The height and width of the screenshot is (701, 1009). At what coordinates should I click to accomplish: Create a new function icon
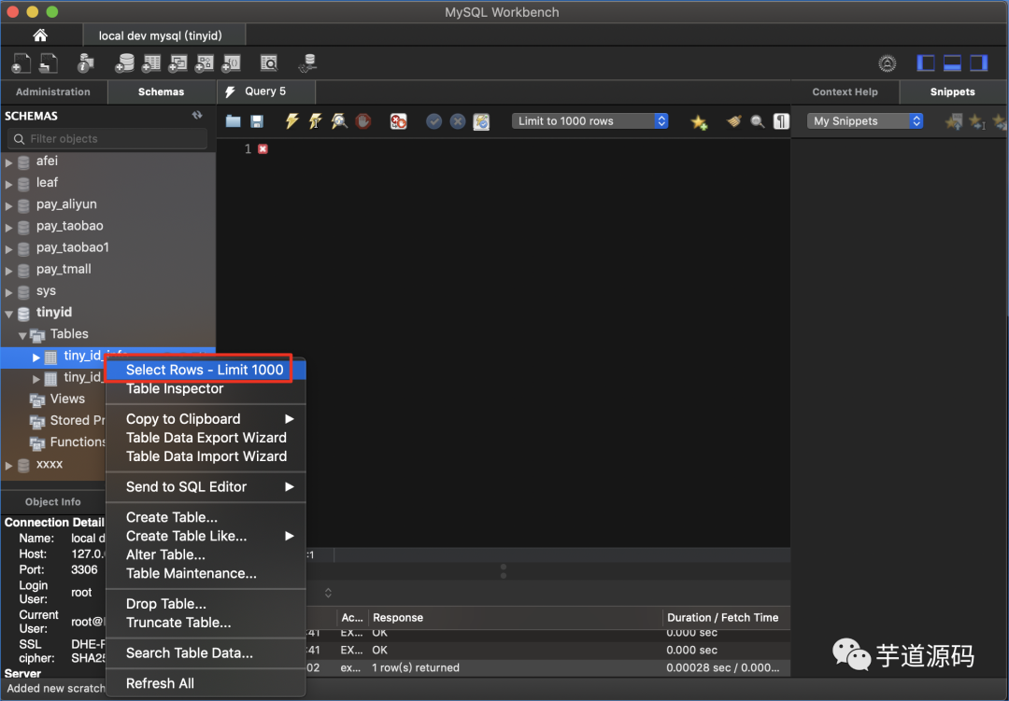pyautogui.click(x=231, y=63)
